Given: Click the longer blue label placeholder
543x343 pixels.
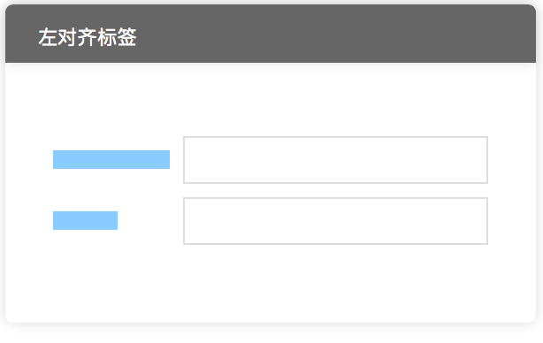Looking at the screenshot, I should point(111,159).
